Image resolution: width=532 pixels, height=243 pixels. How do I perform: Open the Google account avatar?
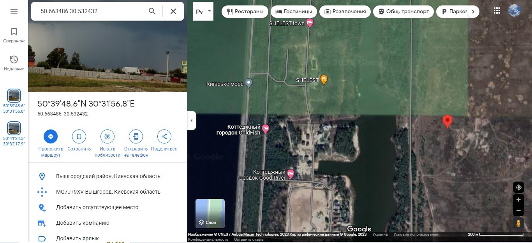514,10
